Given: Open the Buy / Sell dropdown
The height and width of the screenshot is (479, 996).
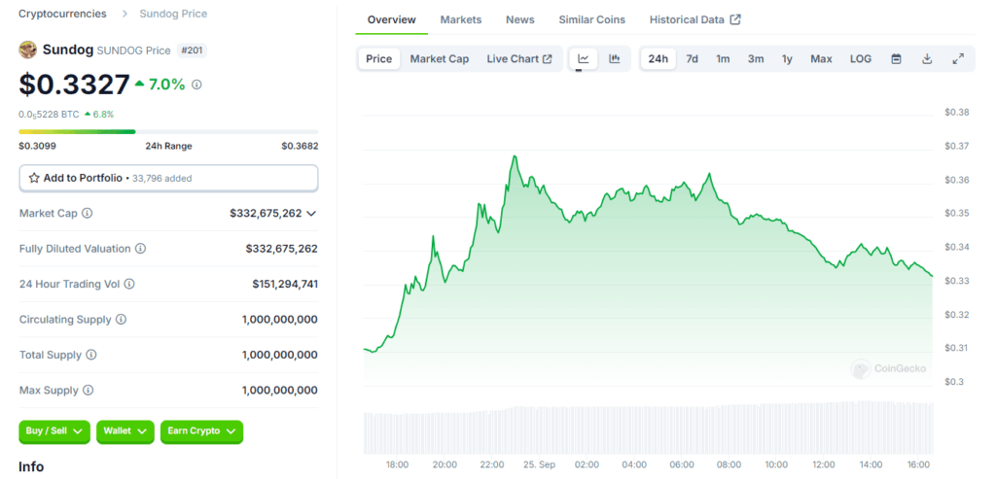Looking at the screenshot, I should tap(54, 431).
